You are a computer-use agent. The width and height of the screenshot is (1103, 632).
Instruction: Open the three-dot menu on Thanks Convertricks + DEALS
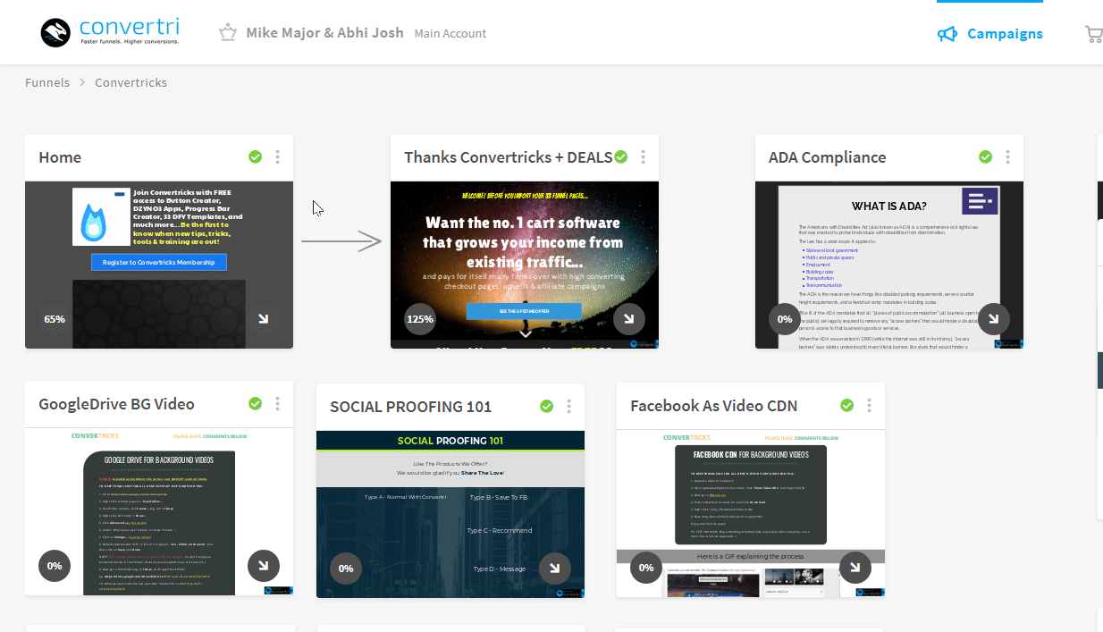[x=643, y=156]
